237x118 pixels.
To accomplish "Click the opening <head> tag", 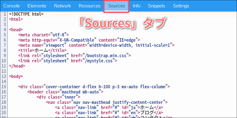I will [x=16, y=30].
